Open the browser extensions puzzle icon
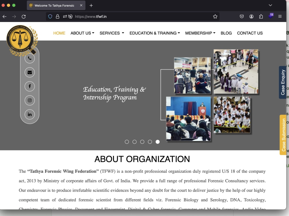The width and height of the screenshot is (289, 216). pos(261,16)
